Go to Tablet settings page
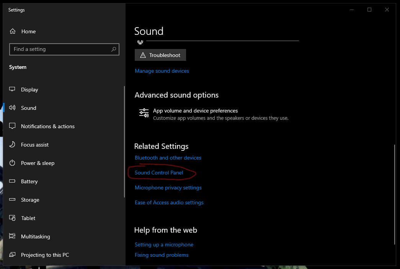Viewport: 400px width, 269px height. (28, 218)
